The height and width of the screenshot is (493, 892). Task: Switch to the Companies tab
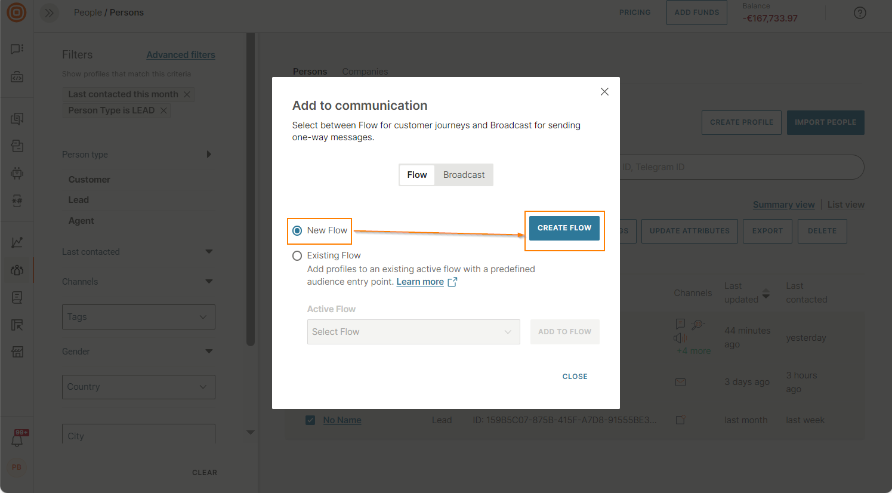pyautogui.click(x=365, y=72)
